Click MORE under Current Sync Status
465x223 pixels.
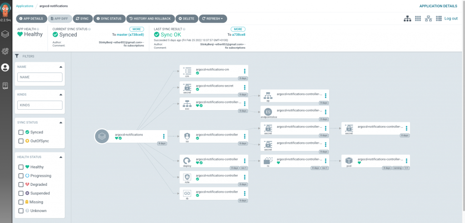136,29
